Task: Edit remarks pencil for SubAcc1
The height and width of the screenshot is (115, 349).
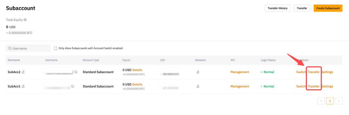Action: [198, 86]
